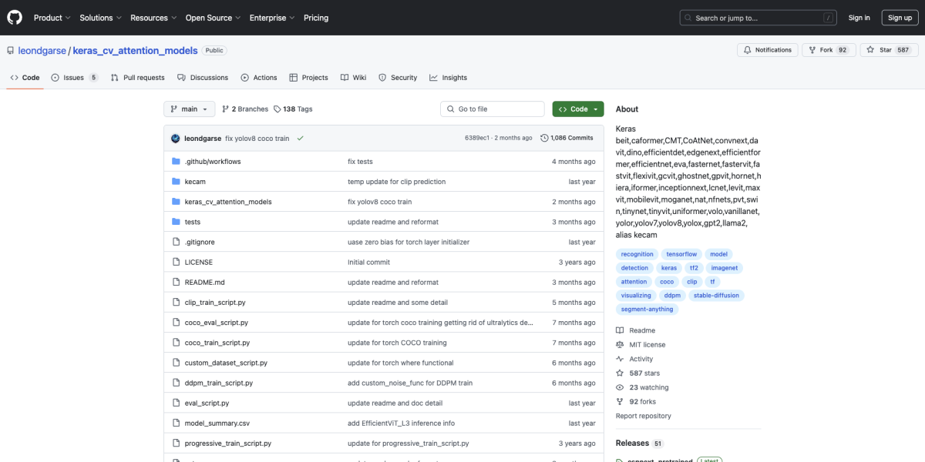
Task: Open the Wiki tab
Action: coord(354,78)
